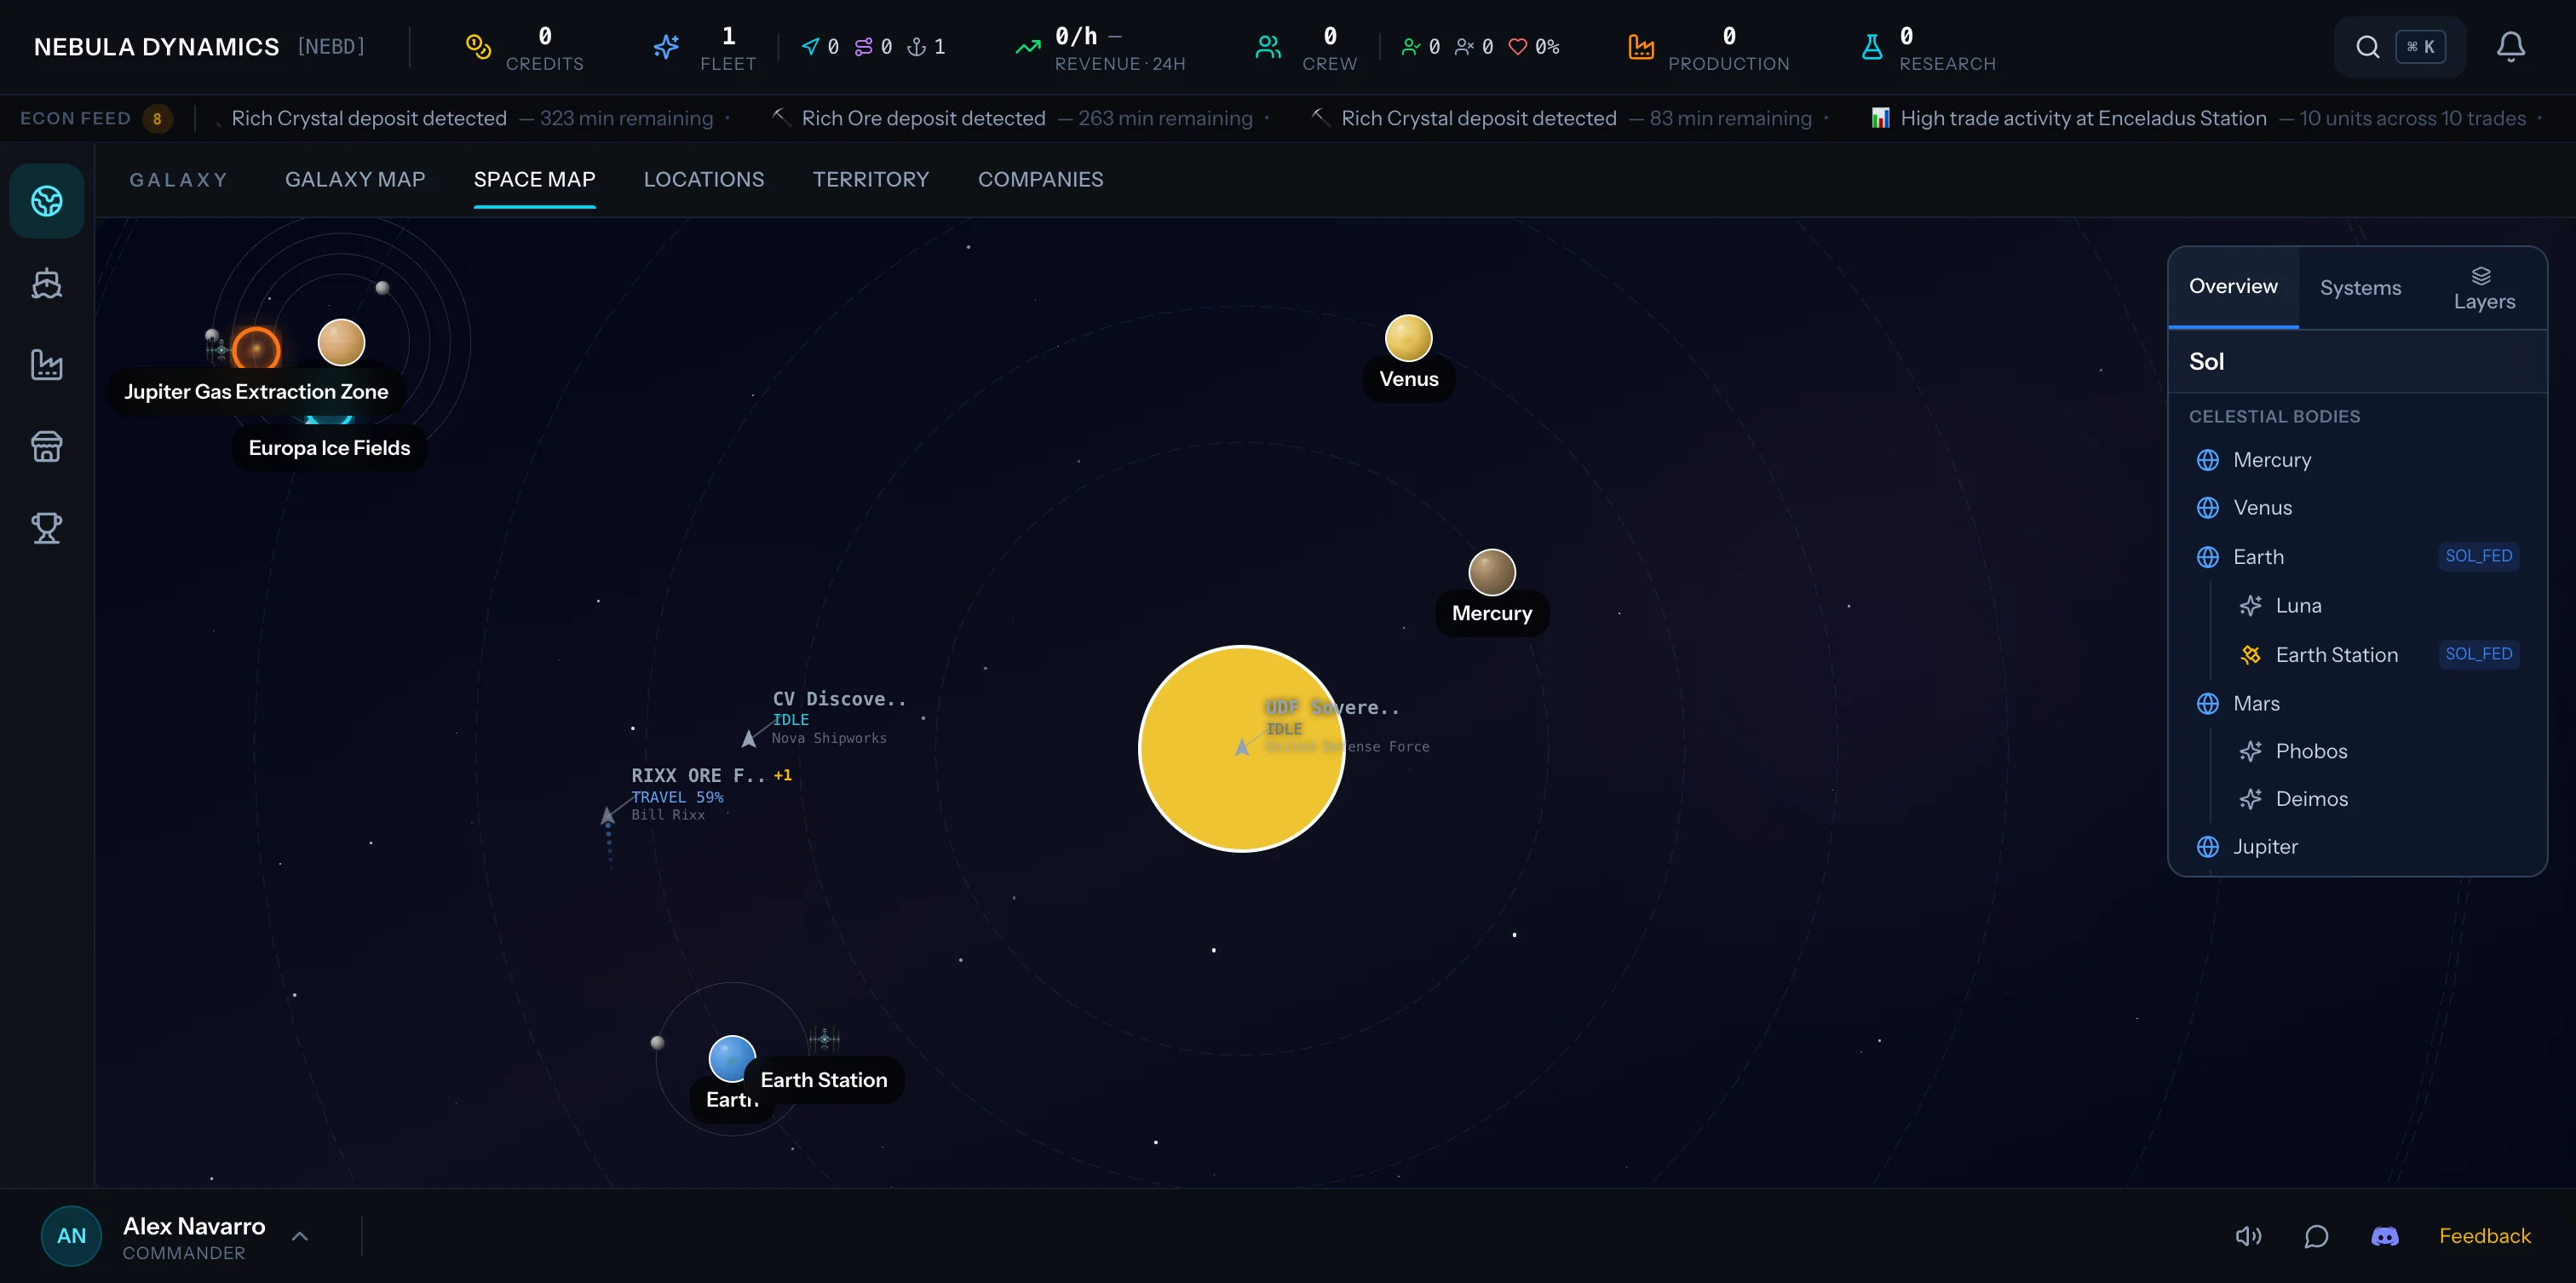Click the Production factory icon in header
The image size is (2576, 1283).
click(x=1641, y=47)
